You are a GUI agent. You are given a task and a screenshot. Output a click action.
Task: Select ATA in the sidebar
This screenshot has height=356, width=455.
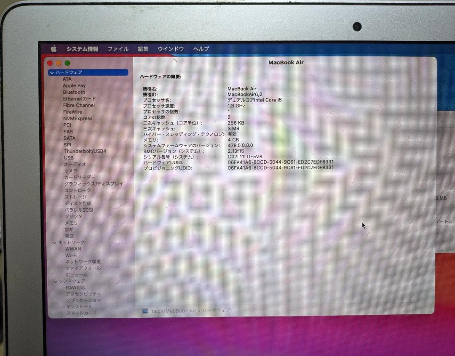pyautogui.click(x=67, y=79)
